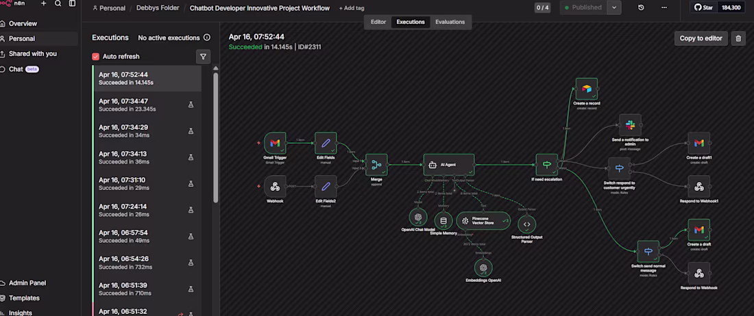The image size is (754, 316).
Task: Select execution Apr 16, 07:34:13
Action: pos(147,157)
